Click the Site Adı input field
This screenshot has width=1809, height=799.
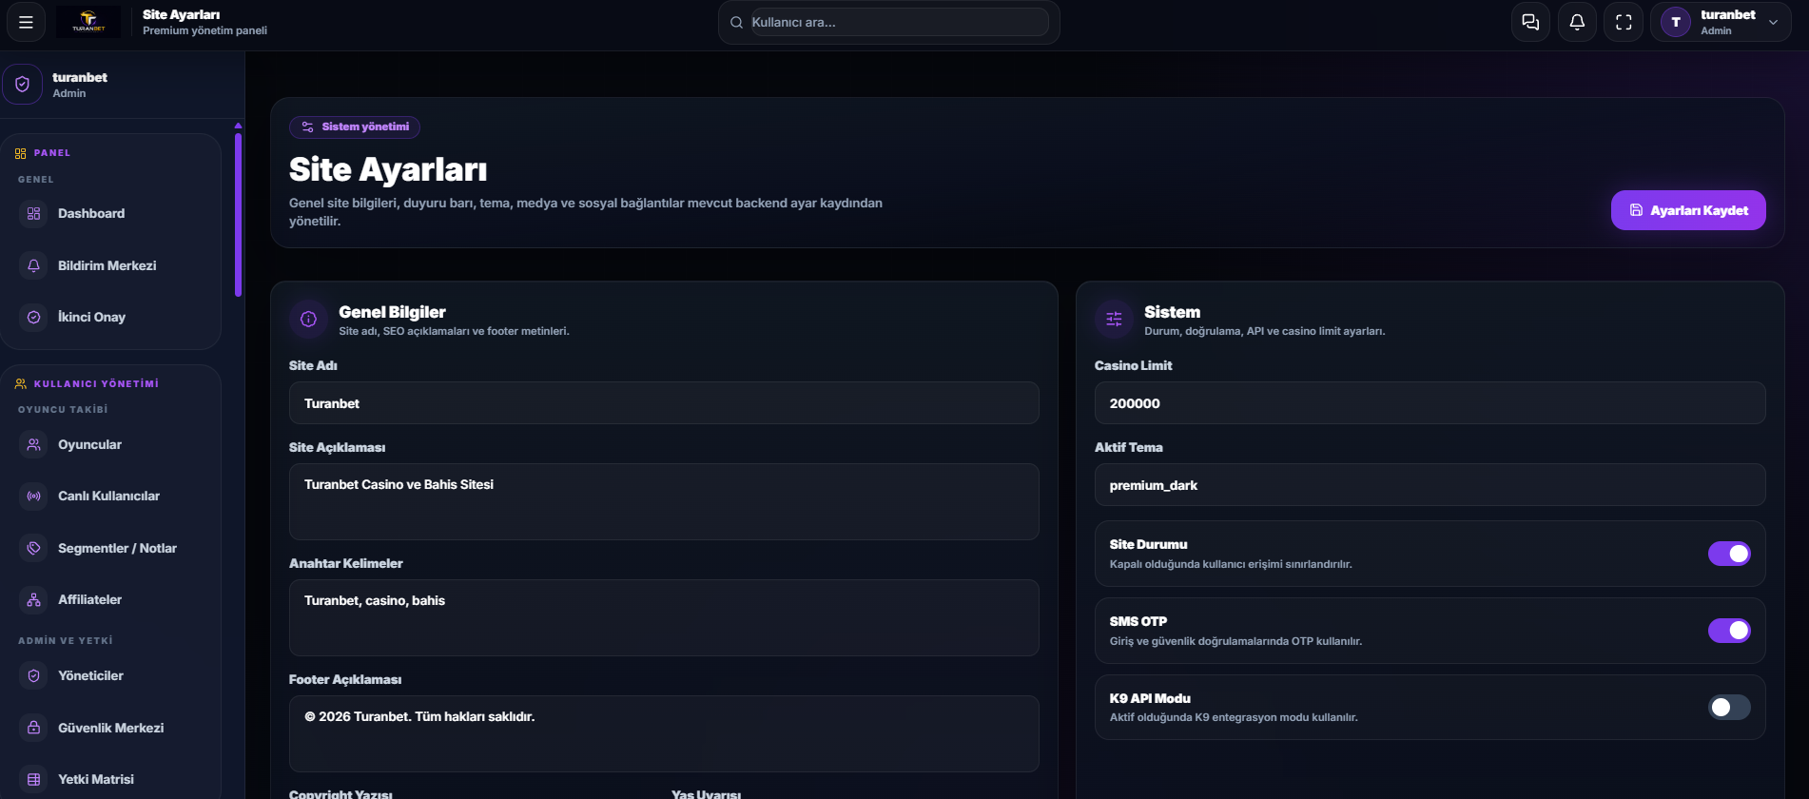[x=664, y=403]
